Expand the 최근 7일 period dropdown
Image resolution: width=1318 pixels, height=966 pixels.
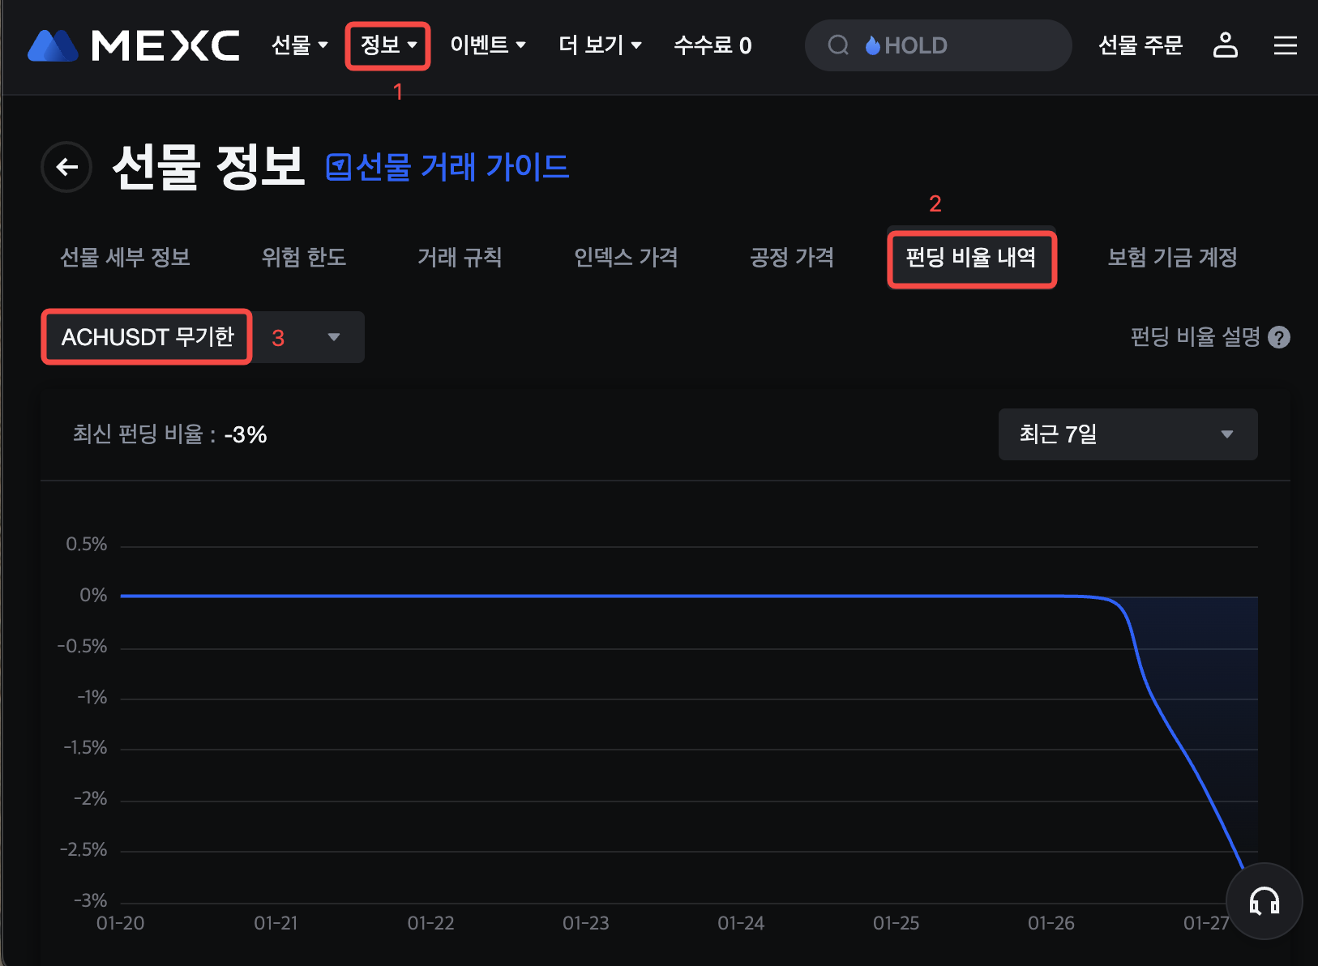(1128, 434)
